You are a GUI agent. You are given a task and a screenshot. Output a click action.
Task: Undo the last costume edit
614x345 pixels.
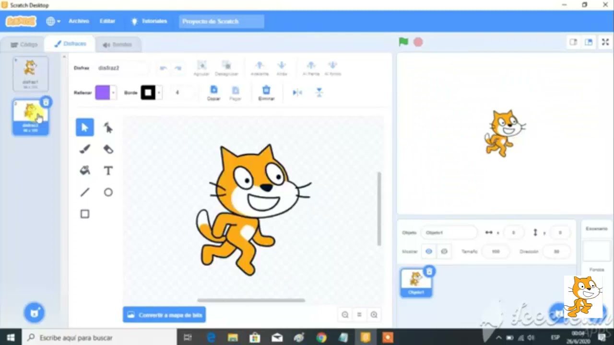coord(163,68)
